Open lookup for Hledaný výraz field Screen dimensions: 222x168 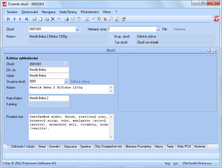click(158, 29)
